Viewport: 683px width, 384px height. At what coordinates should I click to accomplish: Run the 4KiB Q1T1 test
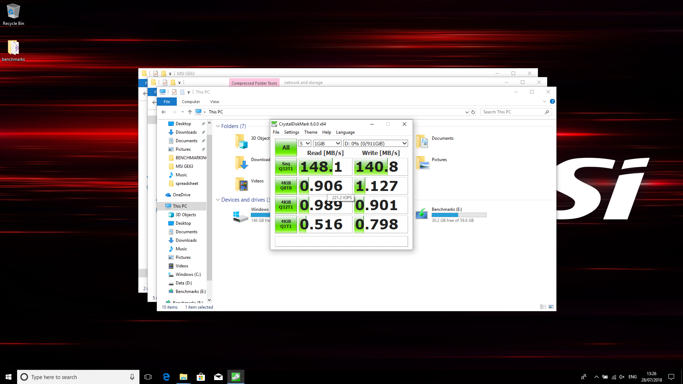[286, 224]
